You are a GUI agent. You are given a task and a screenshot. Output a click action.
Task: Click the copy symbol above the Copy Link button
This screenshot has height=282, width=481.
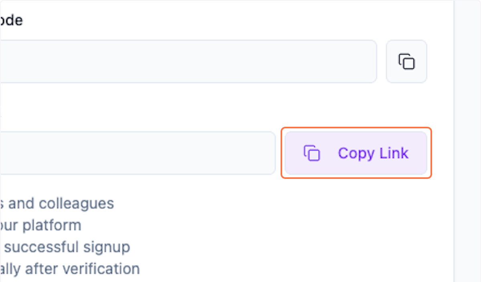(x=406, y=61)
